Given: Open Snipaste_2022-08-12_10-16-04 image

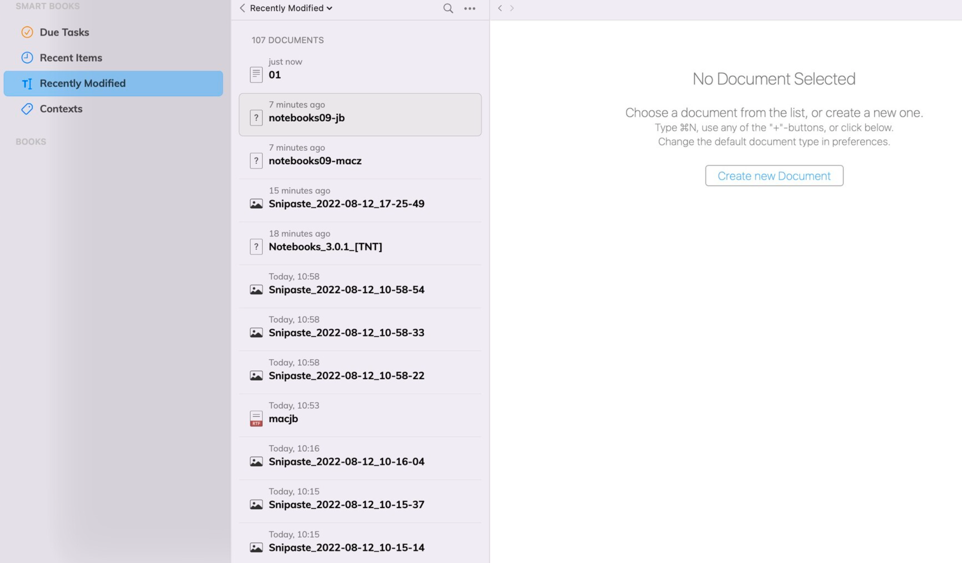Looking at the screenshot, I should pyautogui.click(x=360, y=458).
